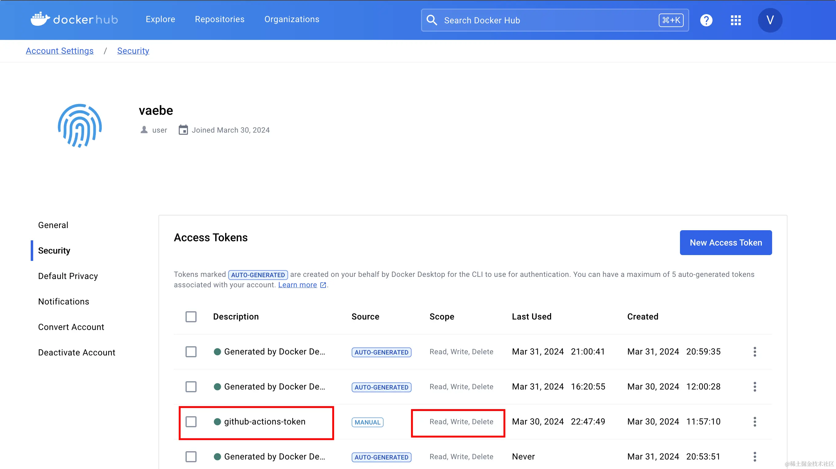Check the token last used at 21:00:41

191,351
